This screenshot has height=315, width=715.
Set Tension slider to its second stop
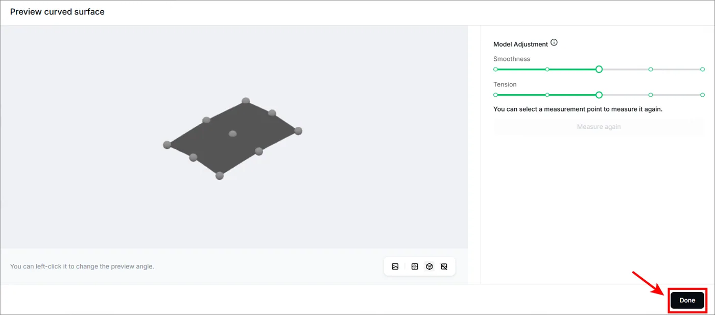[x=547, y=95]
